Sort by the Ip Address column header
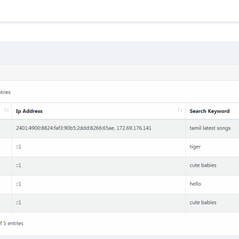 point(29,111)
